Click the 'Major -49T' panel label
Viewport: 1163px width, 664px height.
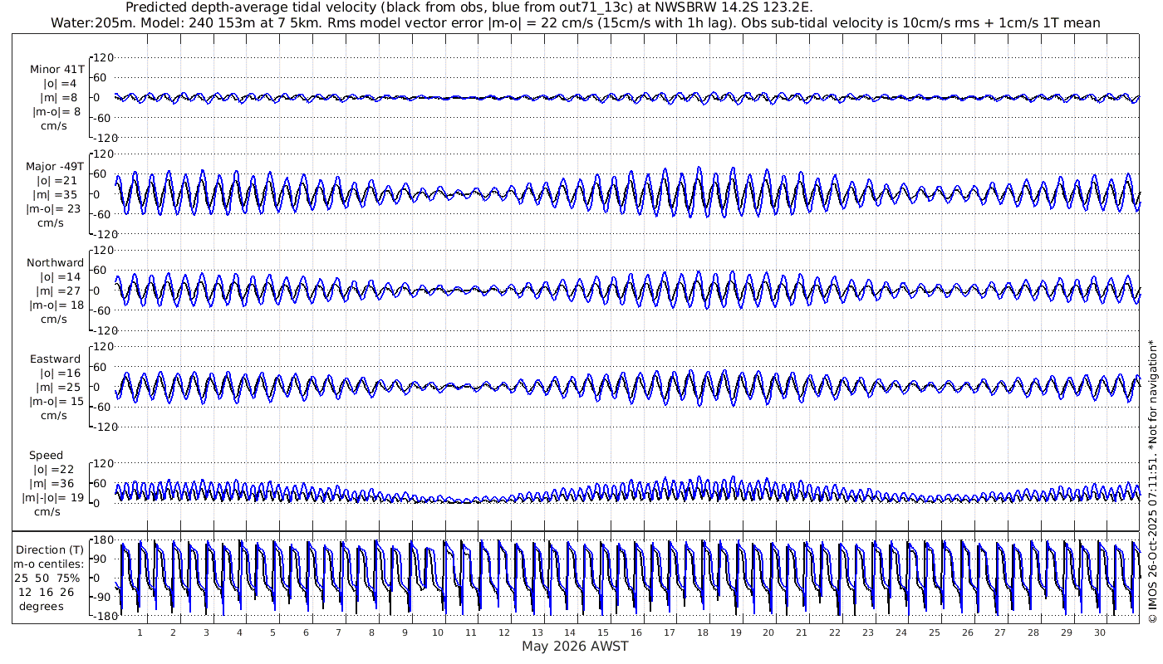[x=55, y=167]
